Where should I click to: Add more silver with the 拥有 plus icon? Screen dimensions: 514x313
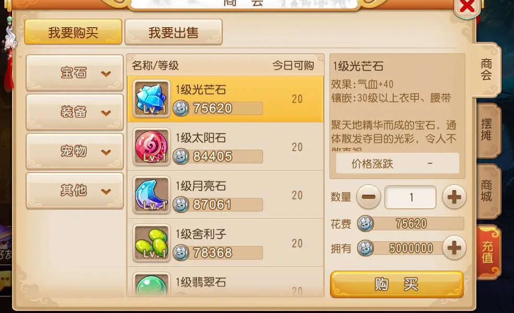click(454, 248)
